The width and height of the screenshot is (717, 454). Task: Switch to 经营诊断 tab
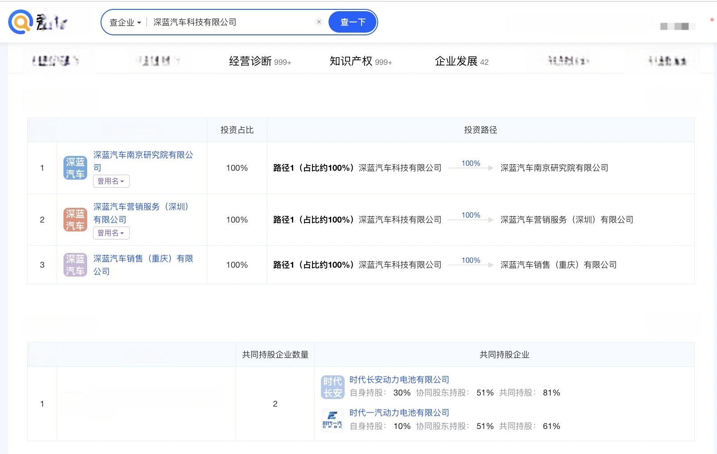[x=260, y=61]
